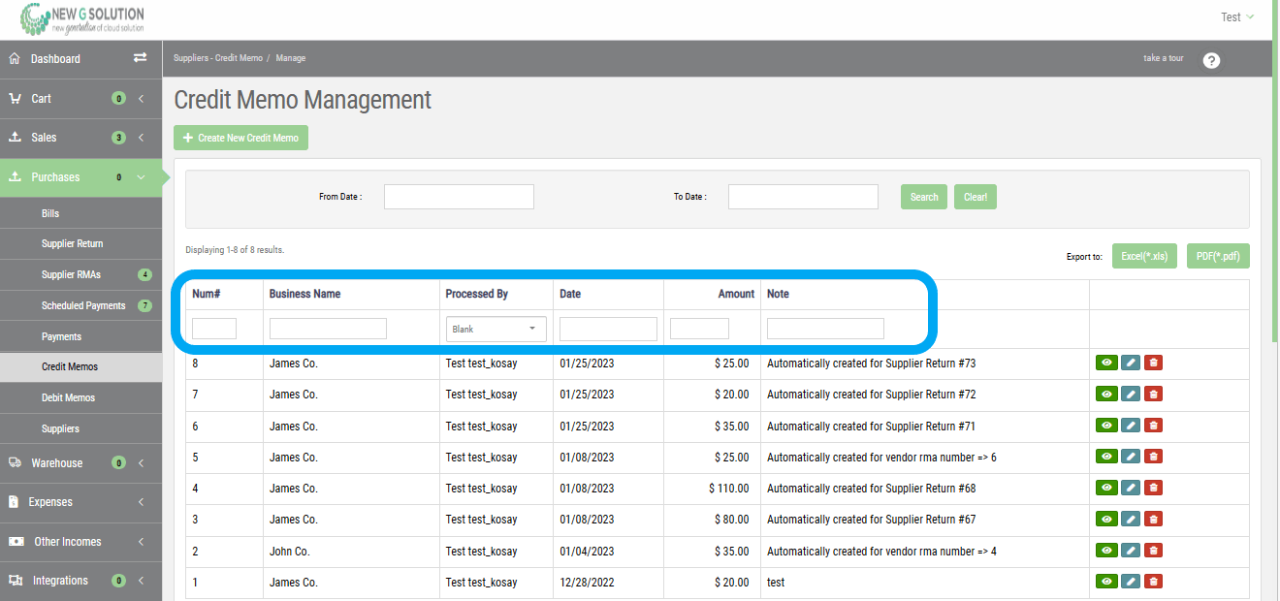Export the table to Excel
The width and height of the screenshot is (1280, 601).
[x=1144, y=255]
